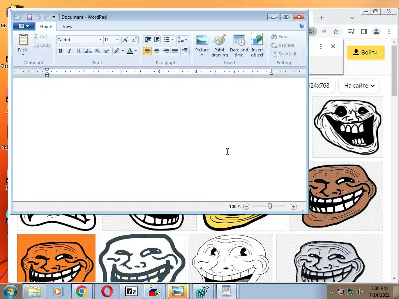
Task: Toggle Superscript formatting
Action: 107,51
